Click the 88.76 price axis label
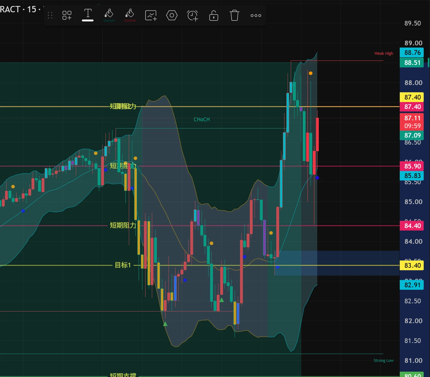Viewport: 430px width, 377px height. 412,53
